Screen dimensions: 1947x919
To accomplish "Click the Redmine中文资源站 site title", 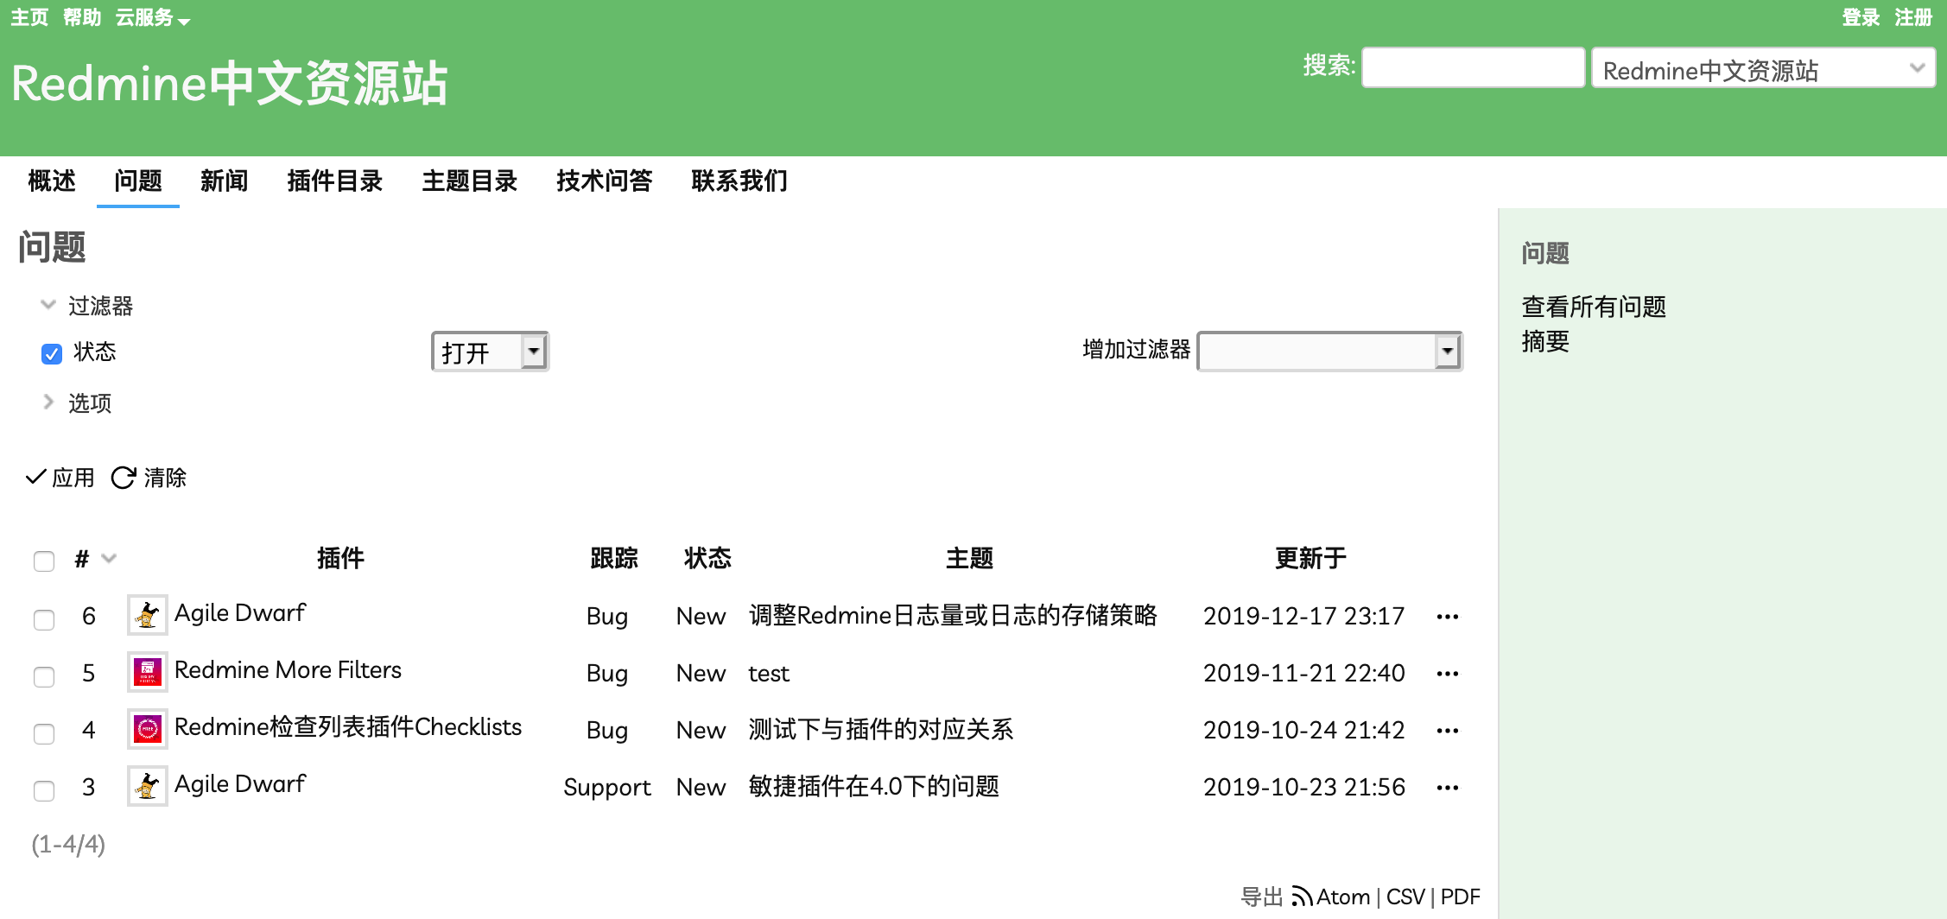I will [230, 84].
